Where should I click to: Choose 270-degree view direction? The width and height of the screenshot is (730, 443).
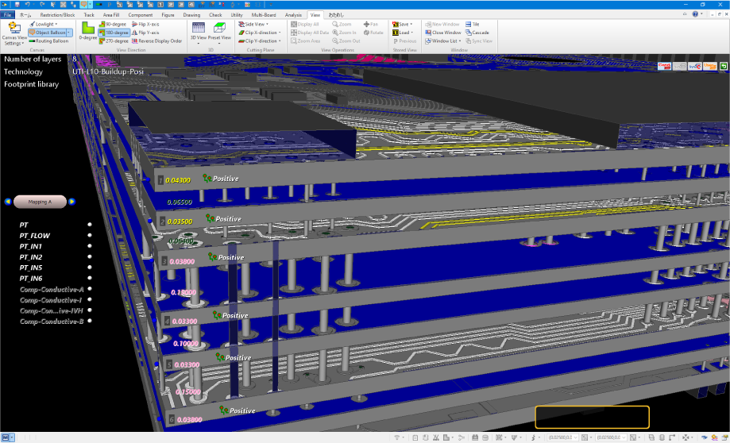click(x=101, y=40)
